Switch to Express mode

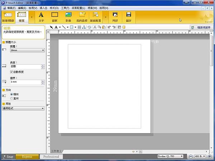(x=27, y=157)
